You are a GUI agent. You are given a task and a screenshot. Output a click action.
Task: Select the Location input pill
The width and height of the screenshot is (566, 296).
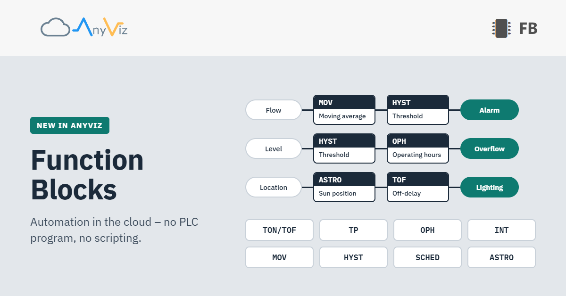click(x=274, y=187)
